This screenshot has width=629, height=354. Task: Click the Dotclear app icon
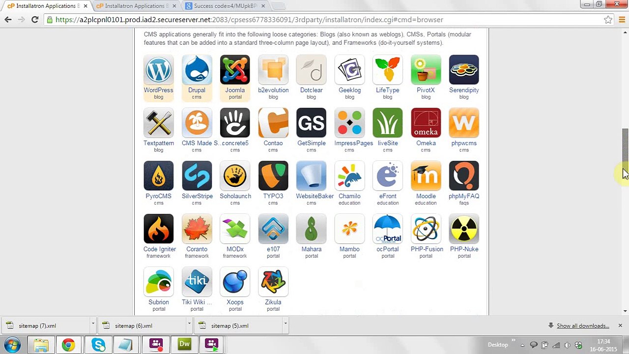(x=311, y=70)
